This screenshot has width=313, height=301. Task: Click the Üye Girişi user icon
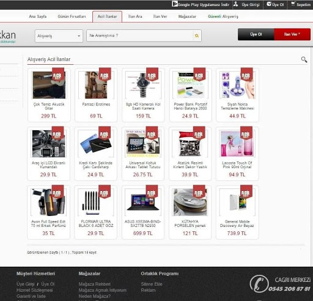tap(235, 4)
